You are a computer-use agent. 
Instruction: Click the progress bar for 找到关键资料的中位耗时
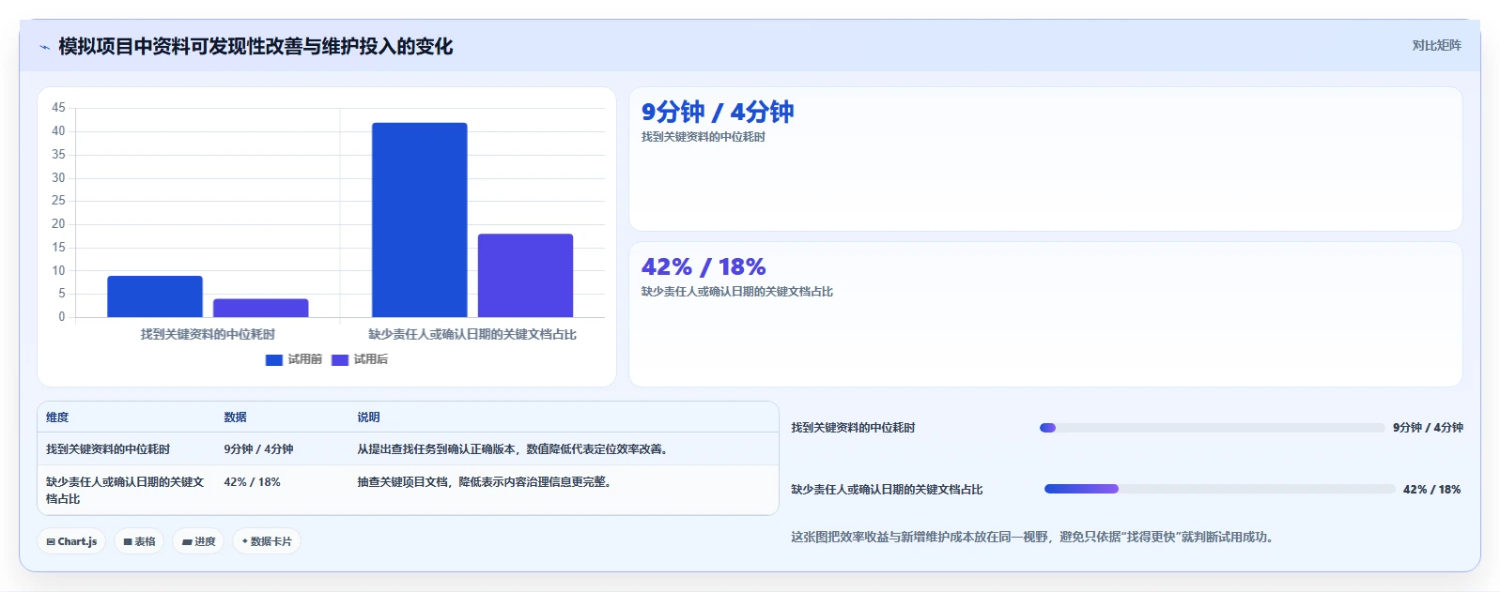point(1212,428)
